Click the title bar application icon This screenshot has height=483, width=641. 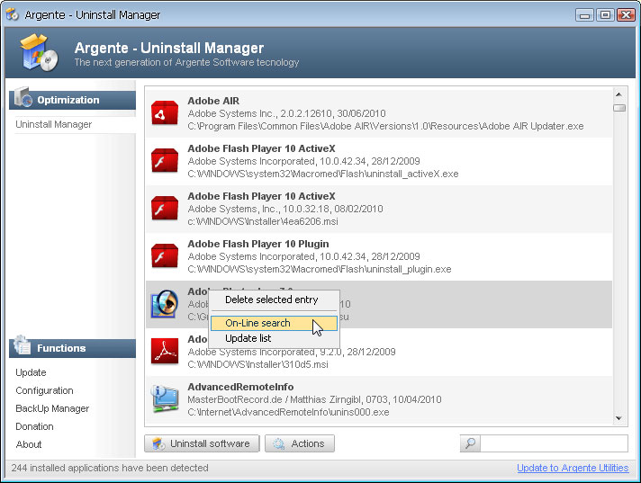pyautogui.click(x=13, y=14)
